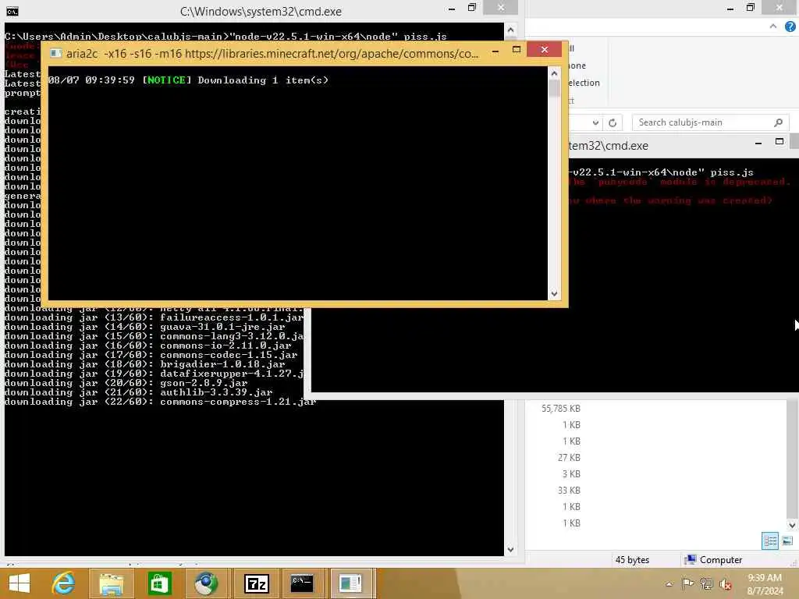Click the 45 bytes status bar text
The width and height of the screenshot is (799, 599).
tap(632, 560)
